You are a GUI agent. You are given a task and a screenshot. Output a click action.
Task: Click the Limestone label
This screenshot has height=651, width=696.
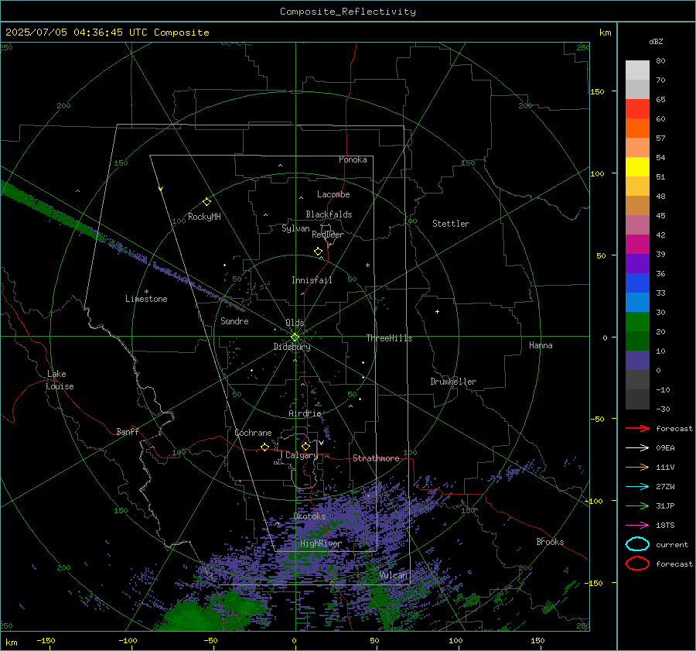[146, 299]
